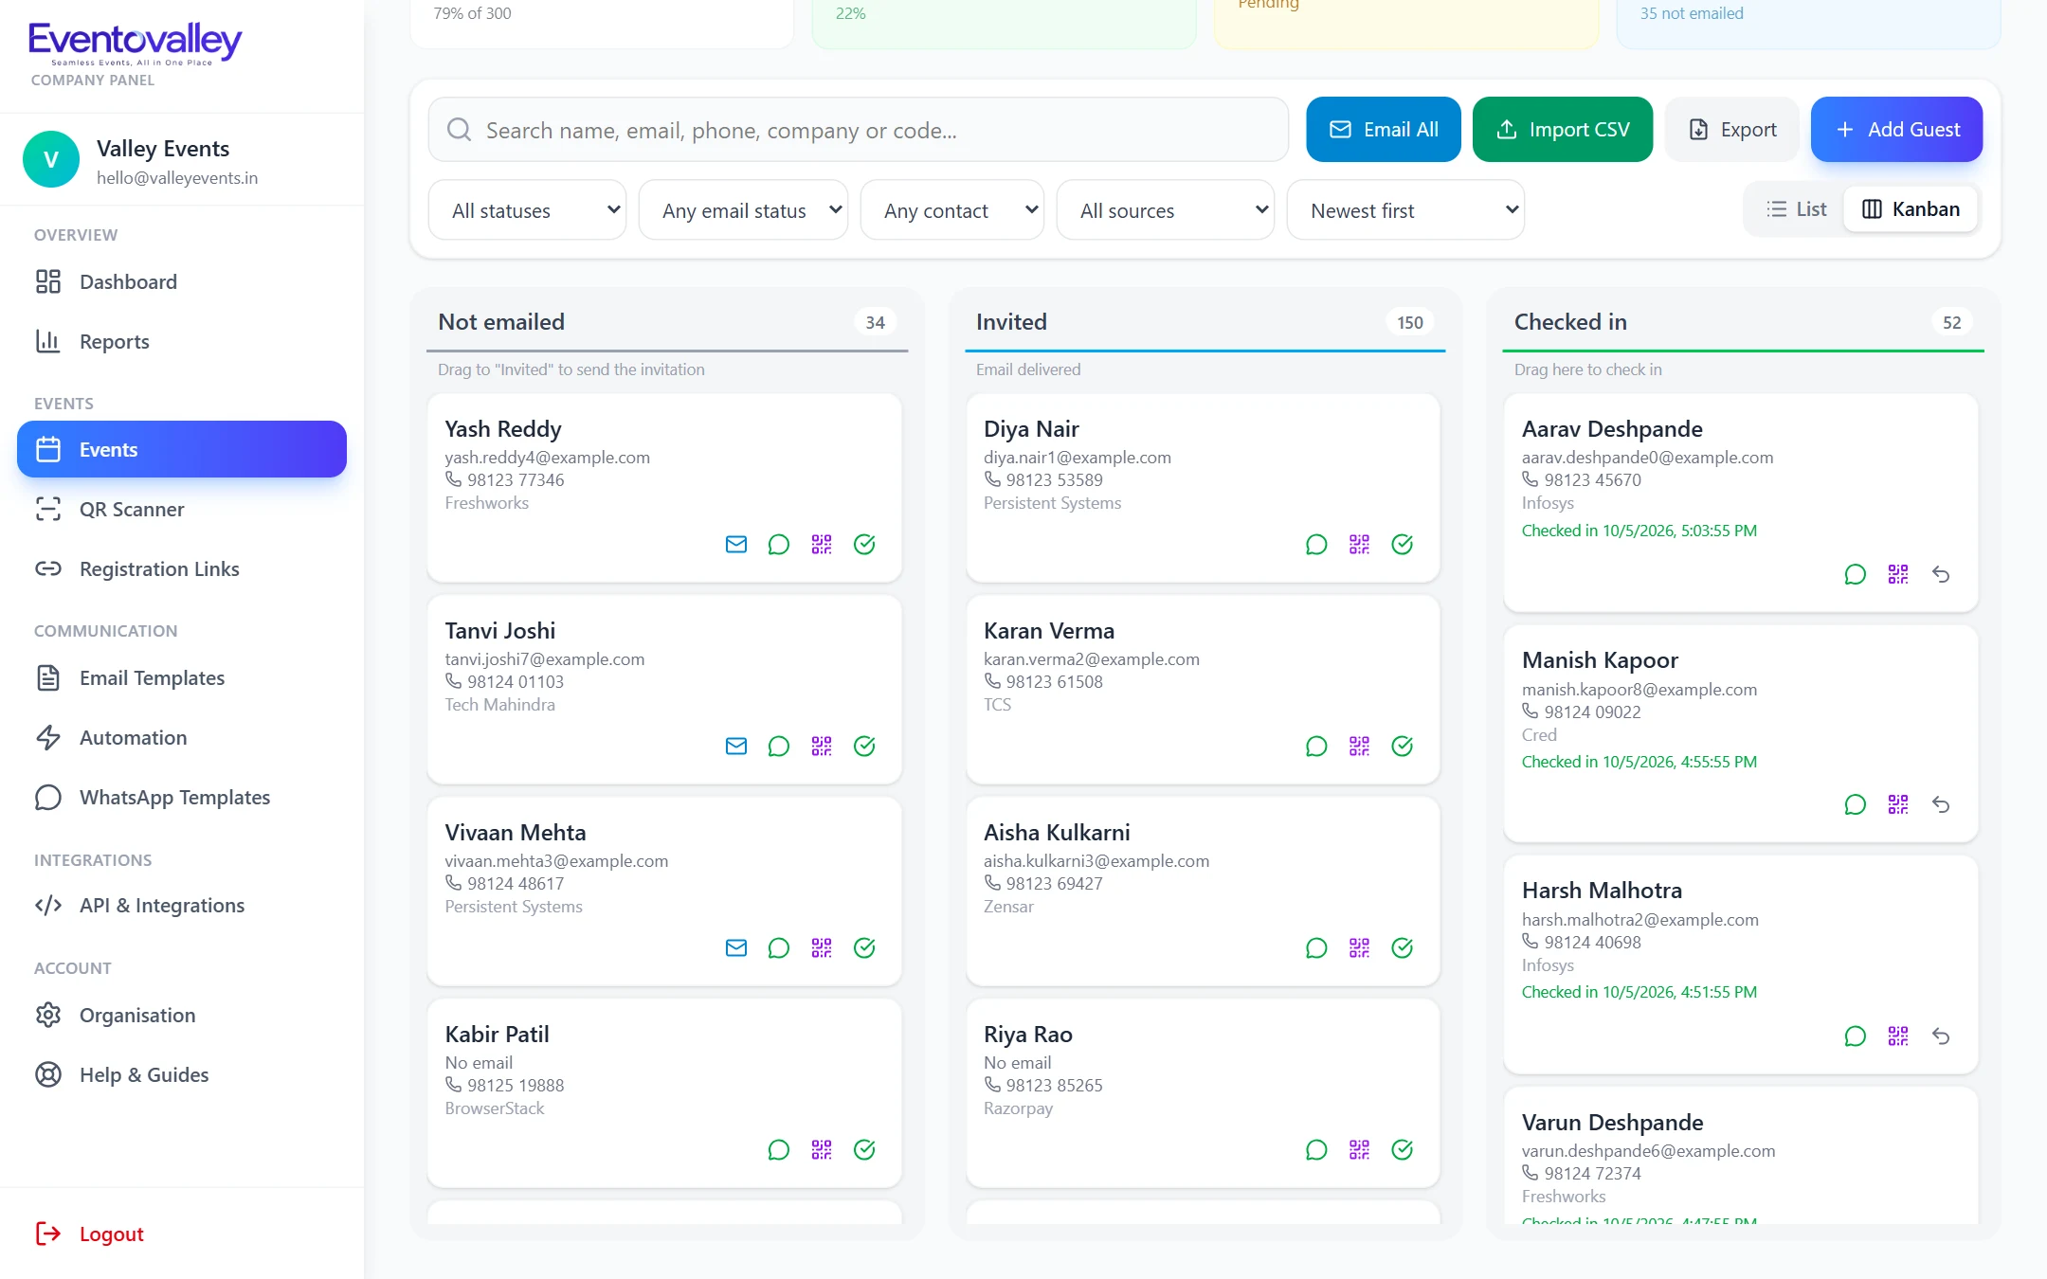Open the Any email status dropdown
The image size is (2047, 1279).
coord(743,210)
